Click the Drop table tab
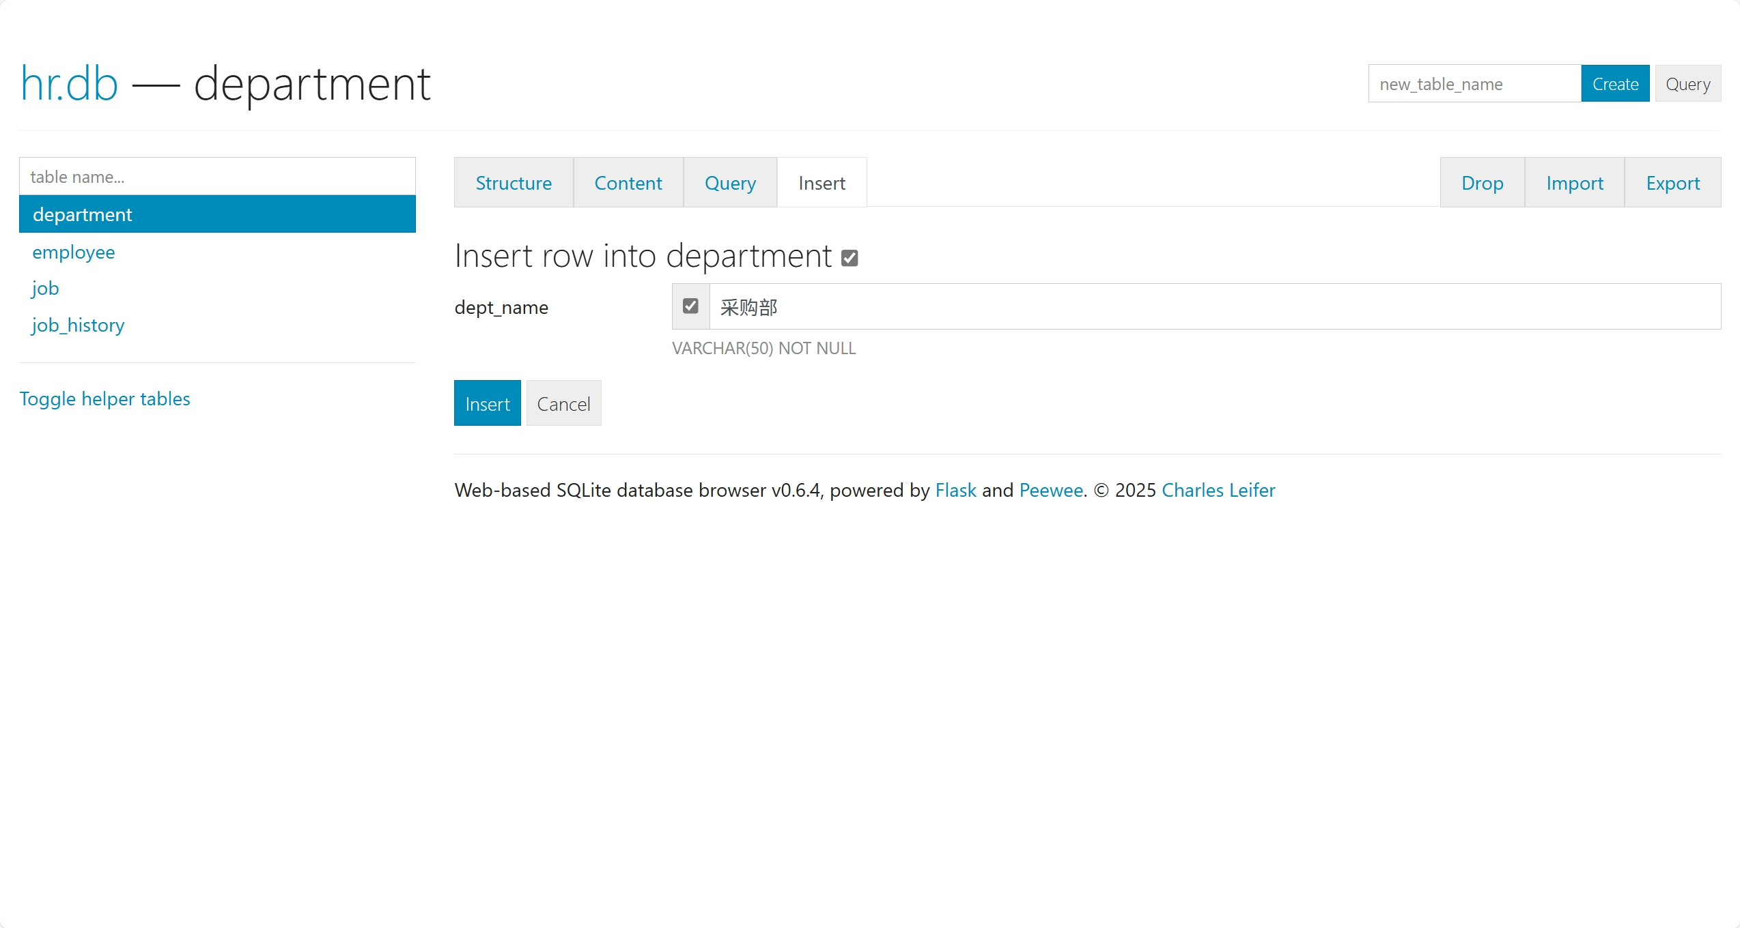1740x928 pixels. point(1482,183)
